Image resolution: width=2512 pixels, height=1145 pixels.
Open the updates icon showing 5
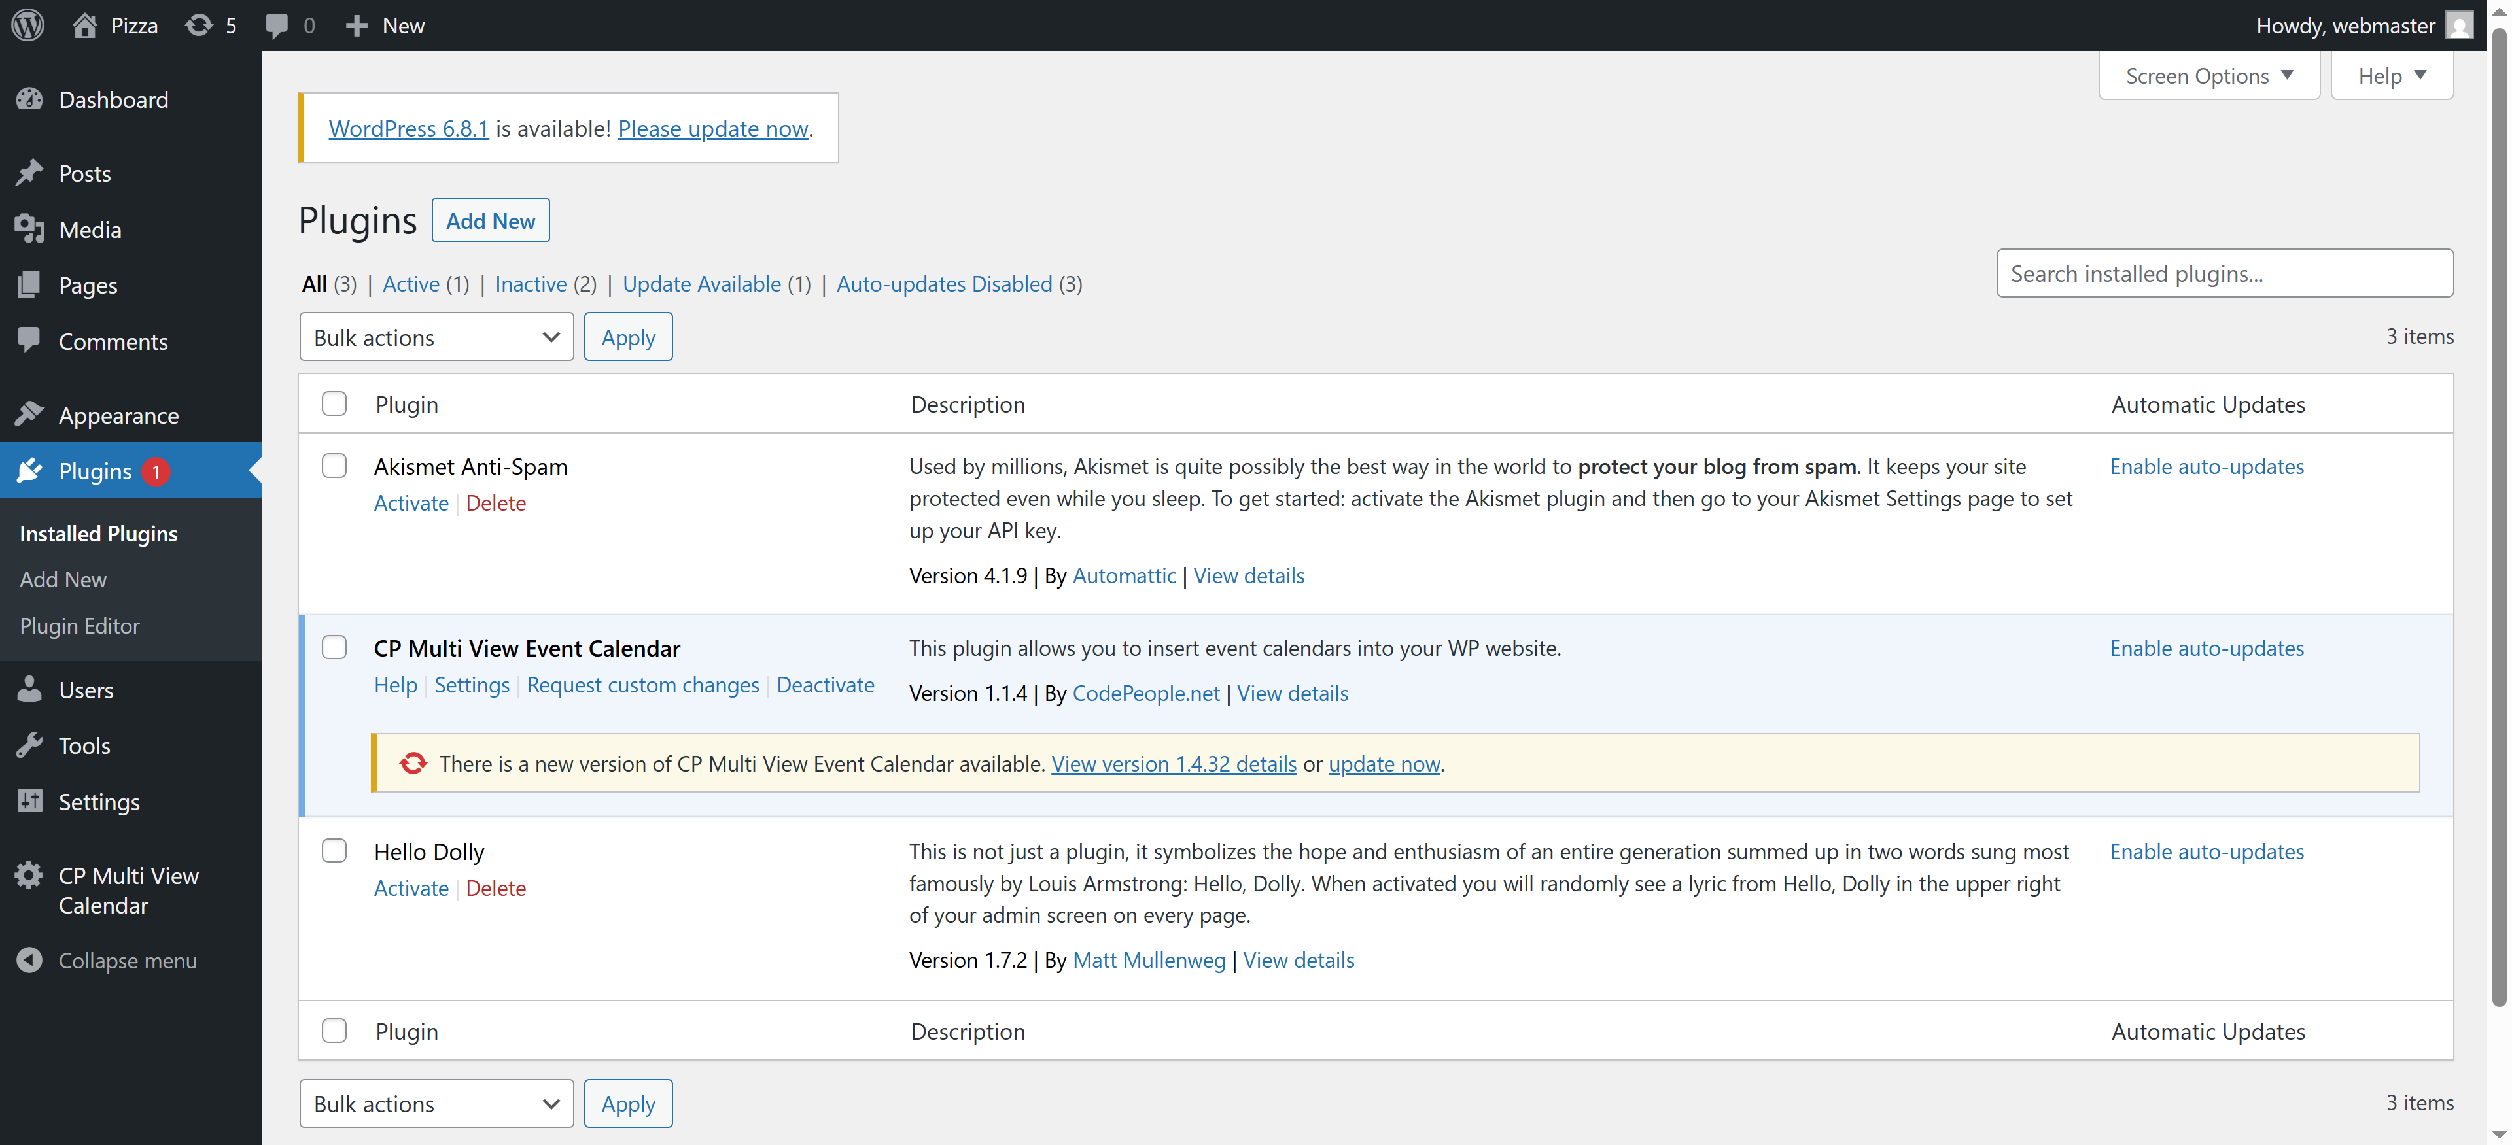[x=199, y=26]
